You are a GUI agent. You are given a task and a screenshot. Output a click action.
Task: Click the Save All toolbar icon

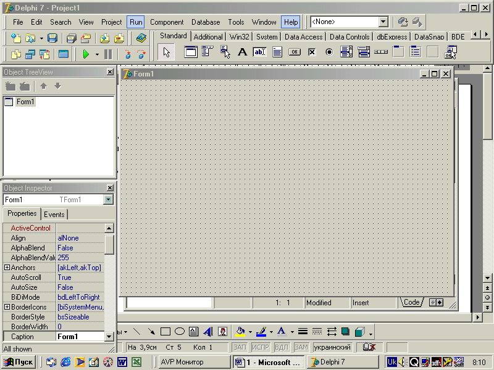71,38
